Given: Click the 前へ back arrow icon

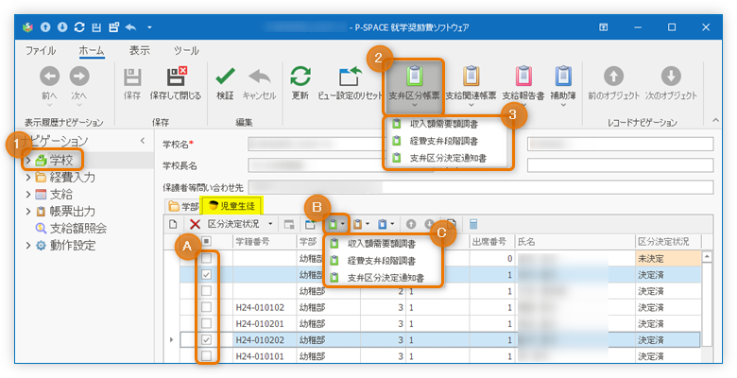Looking at the screenshot, I should [x=49, y=77].
